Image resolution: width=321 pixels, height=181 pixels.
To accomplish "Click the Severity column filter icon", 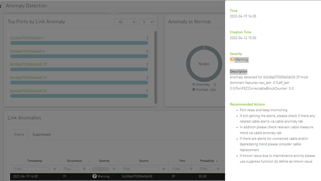I will coord(114,169).
